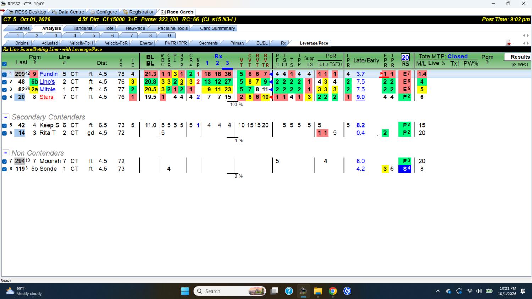Open Windows Start menu
The image size is (532, 299).
pyautogui.click(x=185, y=291)
